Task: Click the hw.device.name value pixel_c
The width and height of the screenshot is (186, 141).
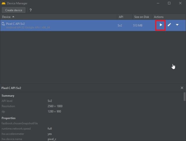Action: coord(52,139)
